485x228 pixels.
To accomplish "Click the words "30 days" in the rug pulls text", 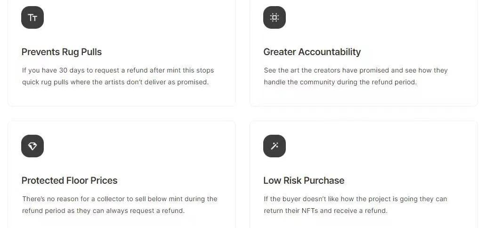I will pos(70,70).
